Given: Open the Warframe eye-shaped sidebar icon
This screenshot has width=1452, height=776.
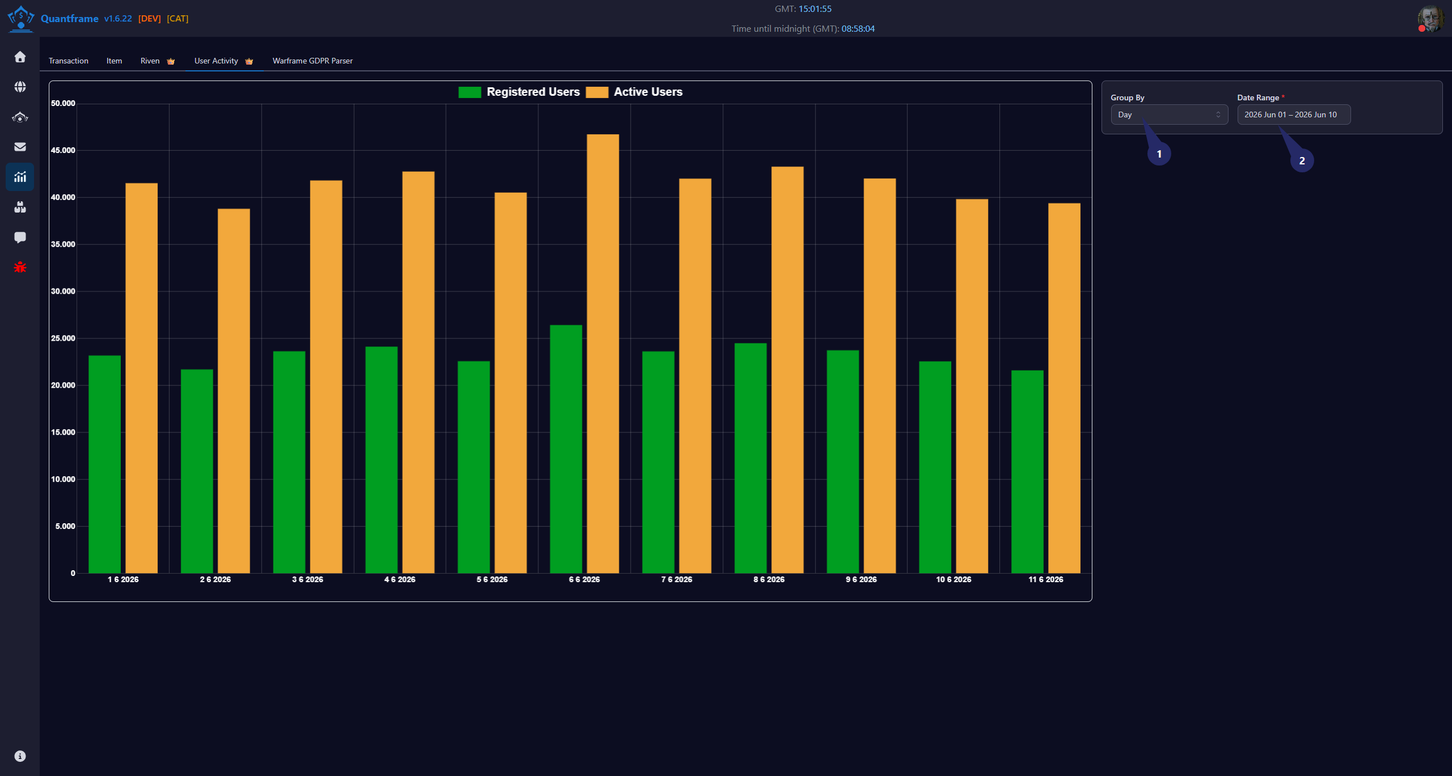Looking at the screenshot, I should (x=20, y=117).
